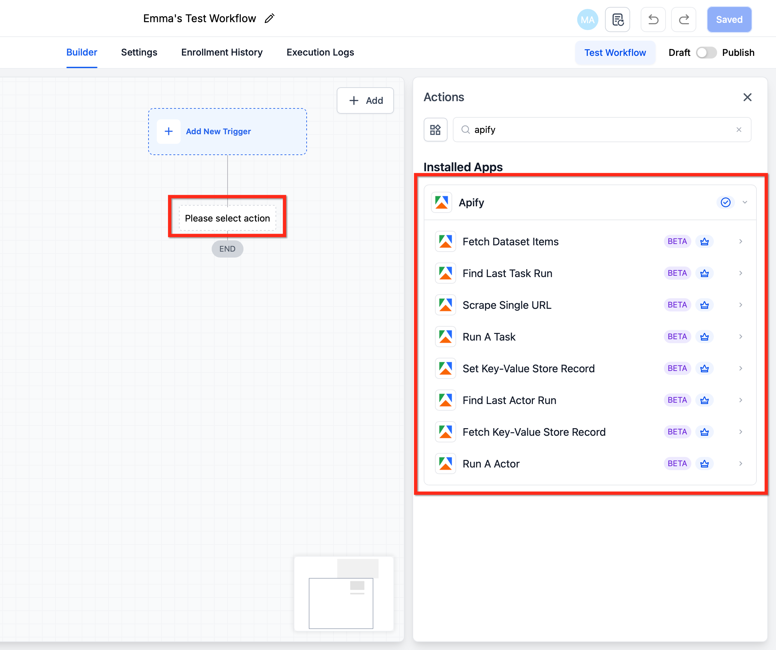Click the redo arrow icon
This screenshot has height=650, width=776.
(684, 20)
